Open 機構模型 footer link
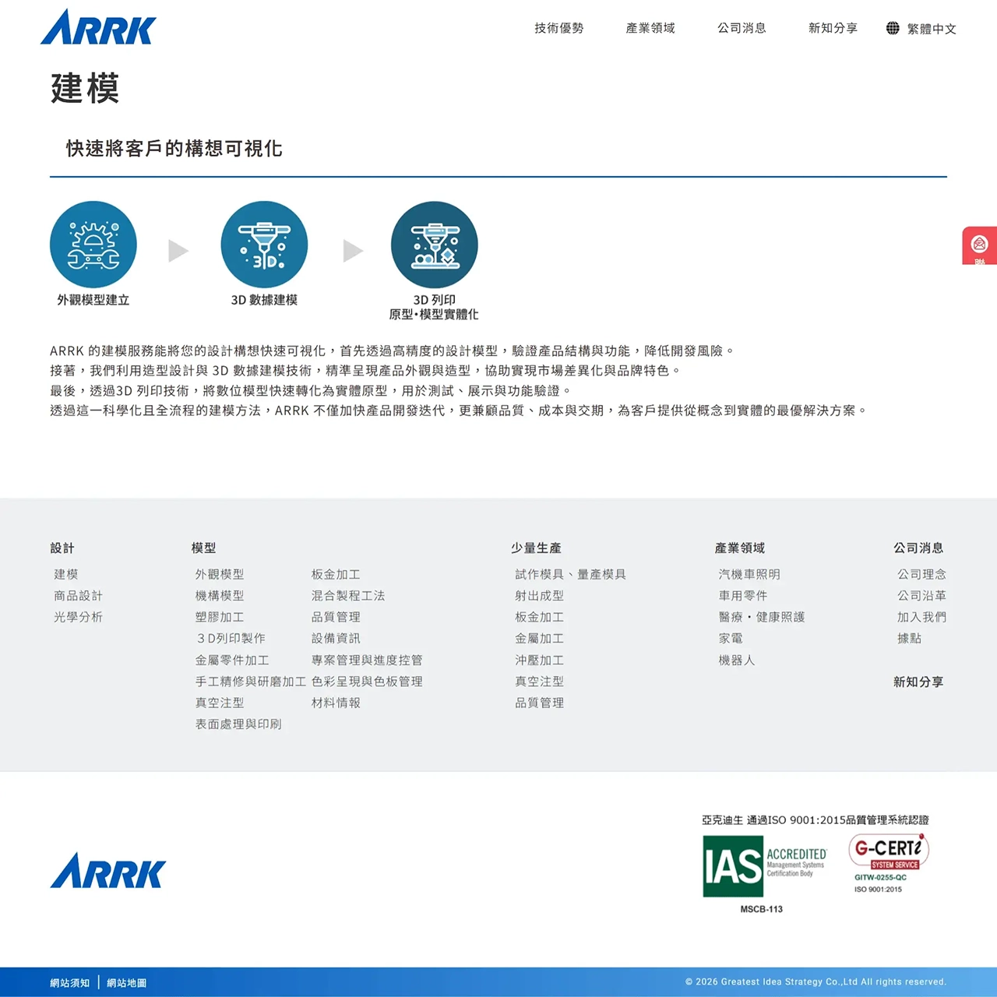Viewport: 997px width, 997px height. click(220, 596)
